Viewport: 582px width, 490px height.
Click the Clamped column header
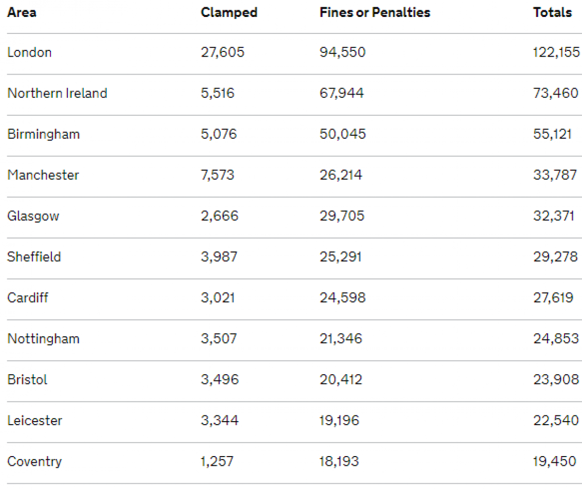pyautogui.click(x=229, y=13)
